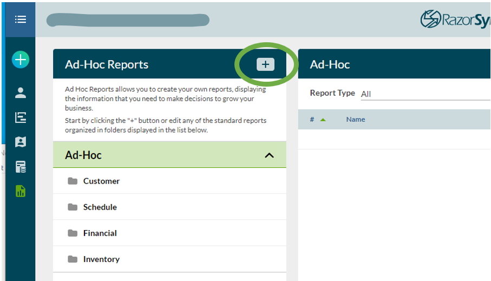Open the Report Type dropdown showing All

pyautogui.click(x=425, y=94)
